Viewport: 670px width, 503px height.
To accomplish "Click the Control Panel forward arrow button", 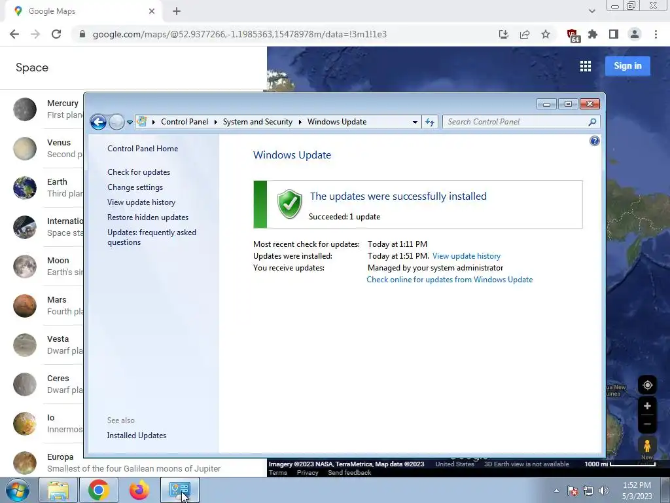I will 116,122.
